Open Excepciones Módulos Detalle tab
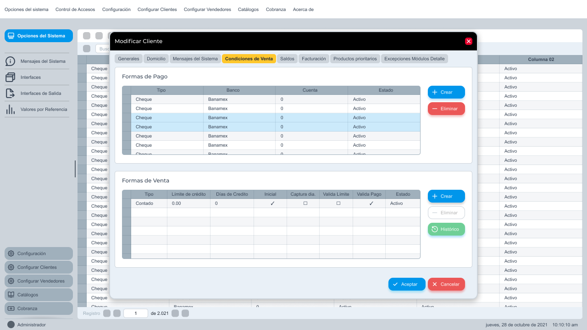The height and width of the screenshot is (330, 587). click(415, 59)
